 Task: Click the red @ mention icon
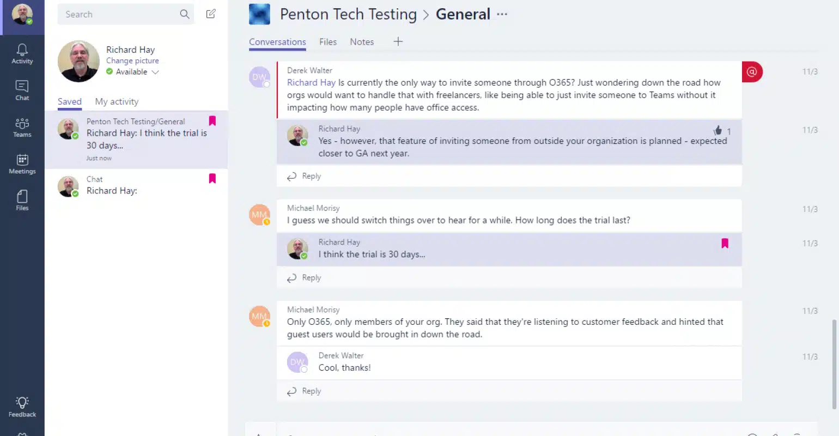752,71
